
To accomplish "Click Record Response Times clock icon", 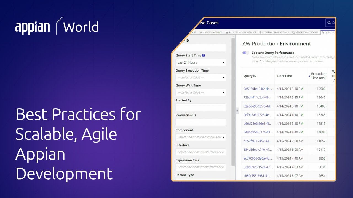I will tap(260, 32).
